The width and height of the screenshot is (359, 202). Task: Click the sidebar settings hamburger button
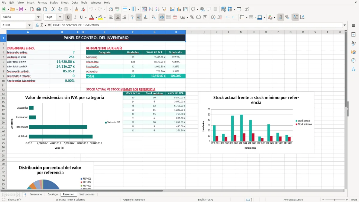(353, 26)
